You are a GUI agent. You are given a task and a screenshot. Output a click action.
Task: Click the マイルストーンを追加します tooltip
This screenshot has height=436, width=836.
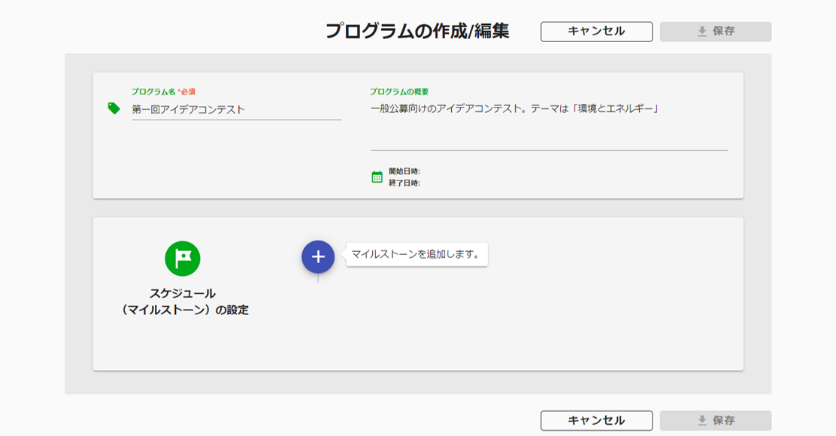click(417, 255)
